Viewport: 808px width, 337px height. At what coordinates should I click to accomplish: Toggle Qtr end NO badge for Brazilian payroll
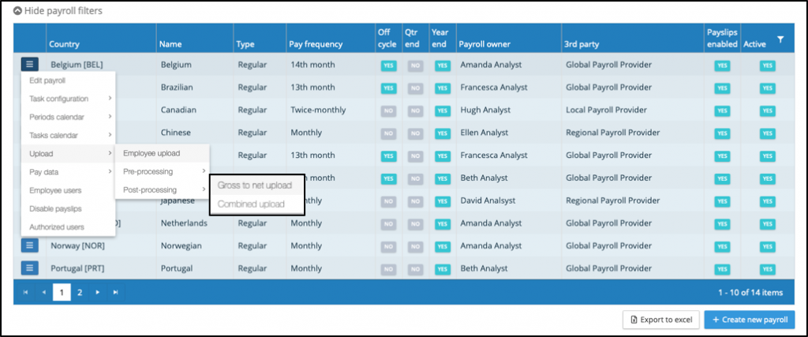coord(413,88)
